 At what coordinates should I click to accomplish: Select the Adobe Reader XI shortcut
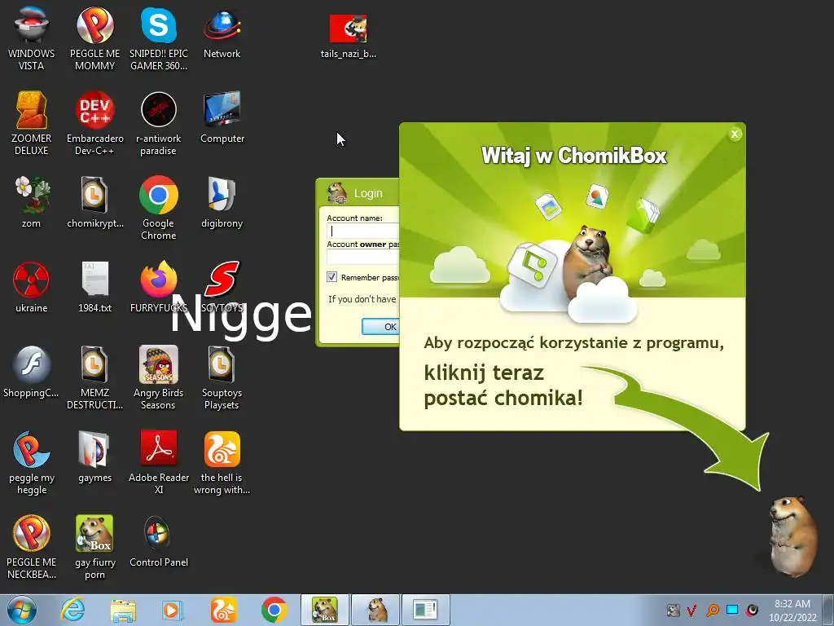[159, 461]
